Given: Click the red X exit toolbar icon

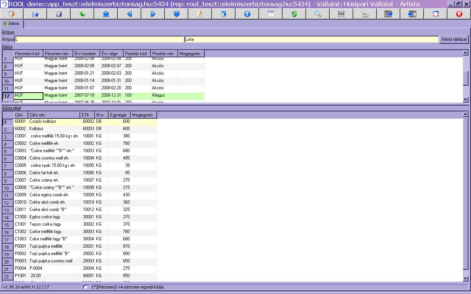Looking at the screenshot, I should point(459,14).
